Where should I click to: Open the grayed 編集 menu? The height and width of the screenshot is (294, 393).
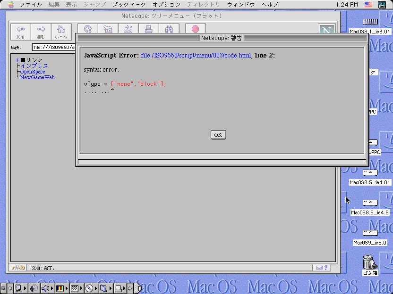(54, 5)
